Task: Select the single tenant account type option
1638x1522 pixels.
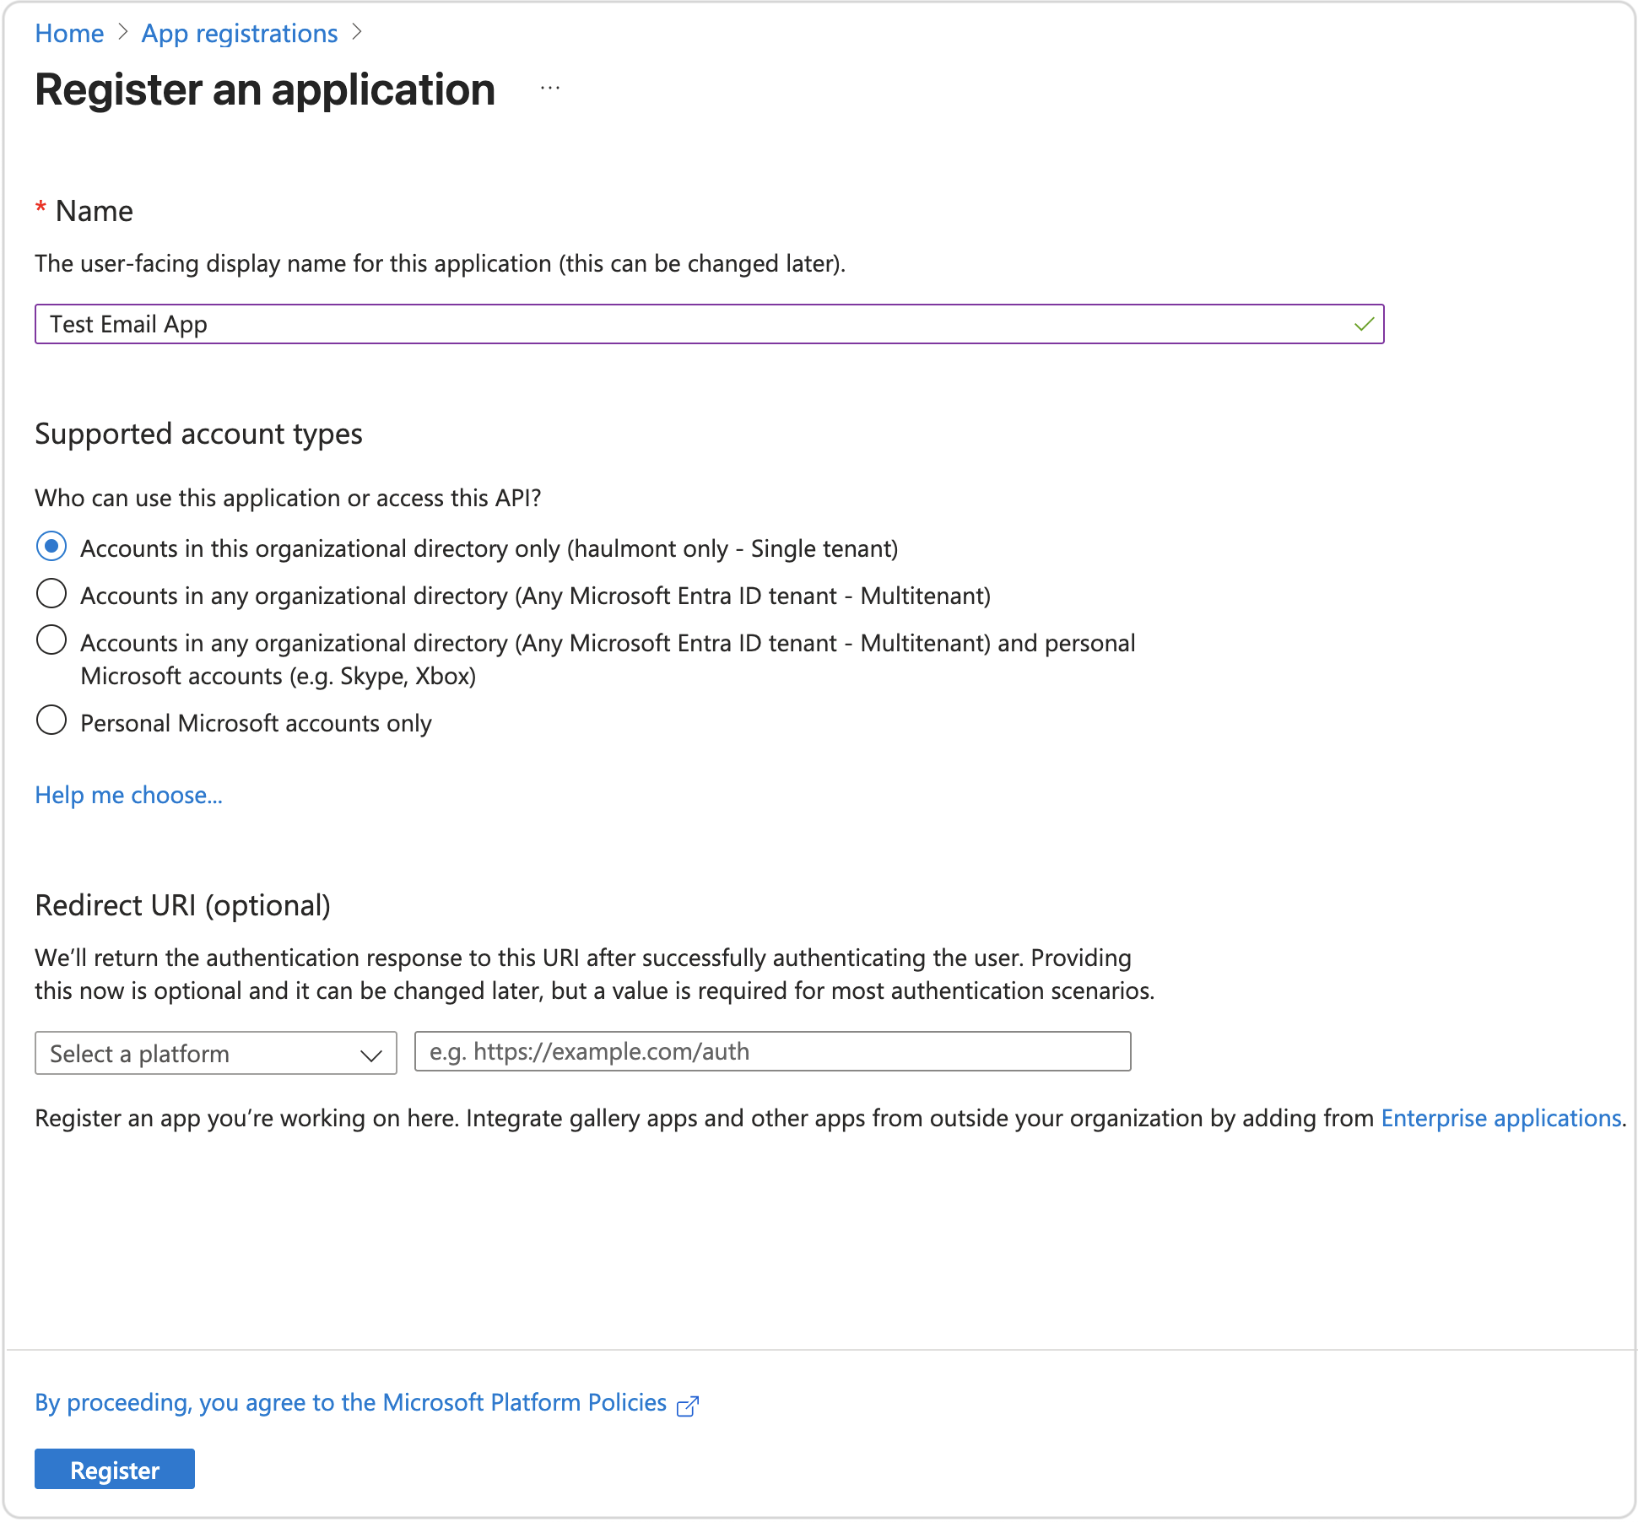Action: tap(51, 547)
